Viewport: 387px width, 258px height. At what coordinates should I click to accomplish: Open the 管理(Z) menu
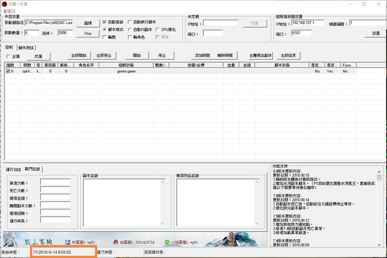coord(9,11)
